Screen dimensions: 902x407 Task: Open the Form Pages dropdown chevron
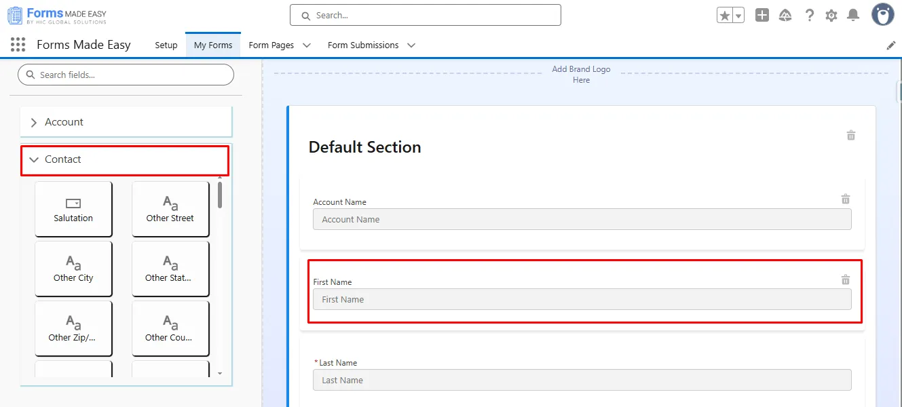307,45
